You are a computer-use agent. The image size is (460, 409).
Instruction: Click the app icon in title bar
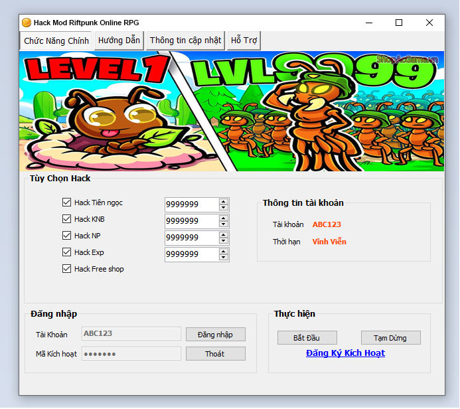pos(27,23)
